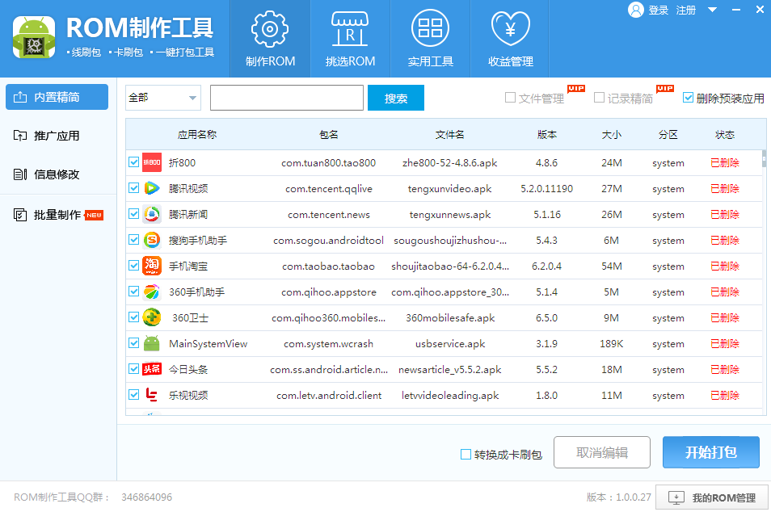771x512 pixels.
Task: Open the 挑选ROM store icon tab
Action: (350, 39)
